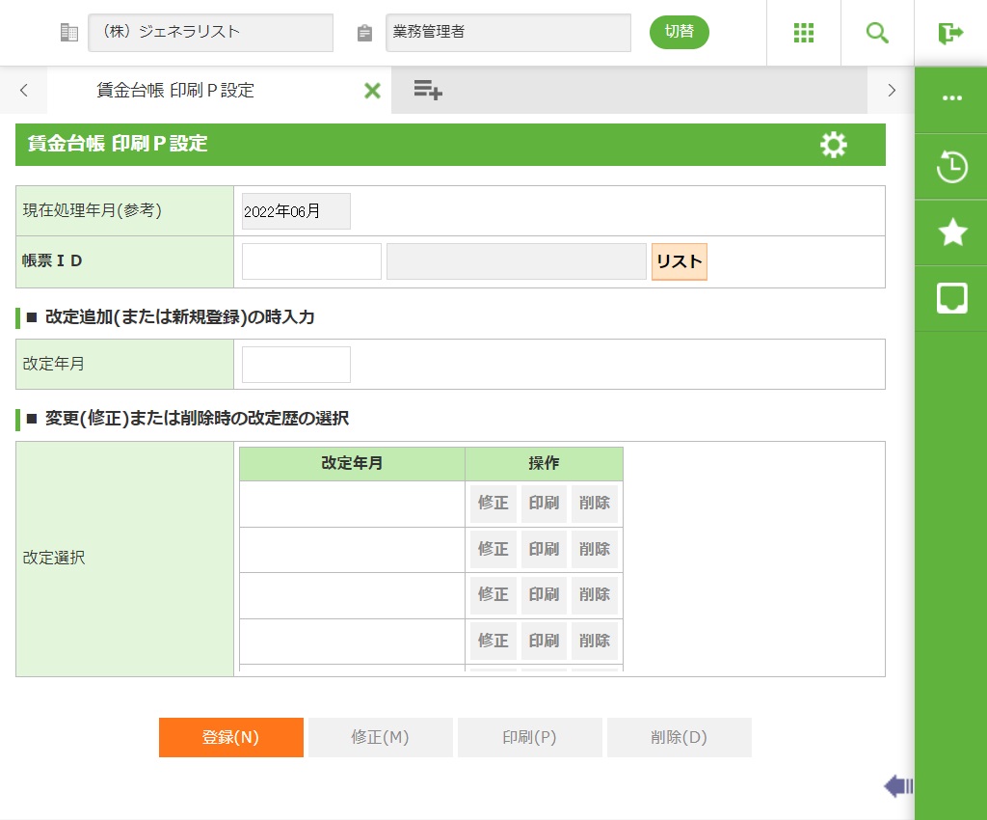This screenshot has width=987, height=820.
Task: Click the purple collapse arrow icon
Action: [x=897, y=786]
